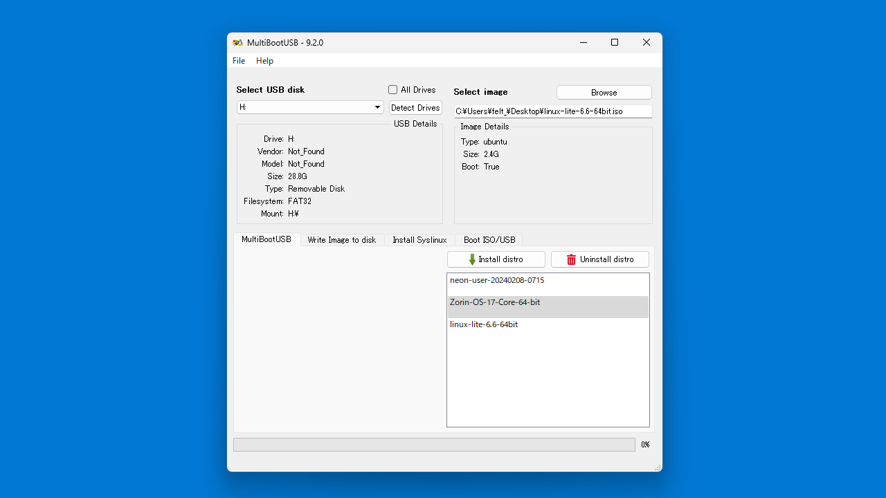Click the Mount H:¥ value
Image resolution: width=886 pixels, height=498 pixels.
pos(293,214)
